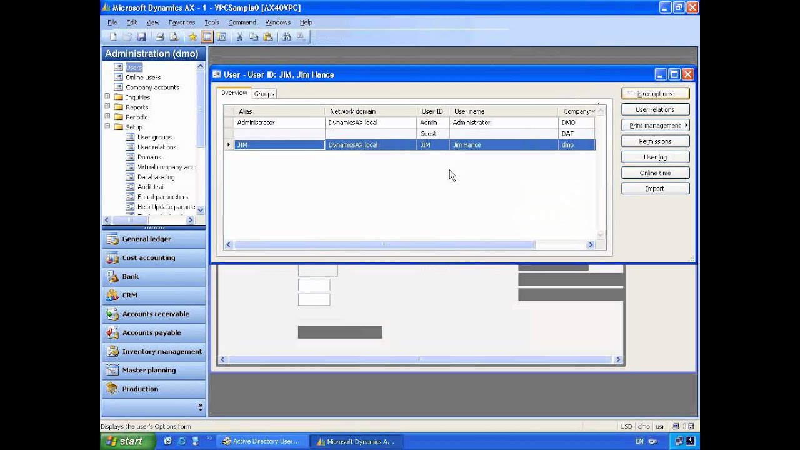Click the Inventory management module icon
The height and width of the screenshot is (450, 800).
click(x=112, y=351)
